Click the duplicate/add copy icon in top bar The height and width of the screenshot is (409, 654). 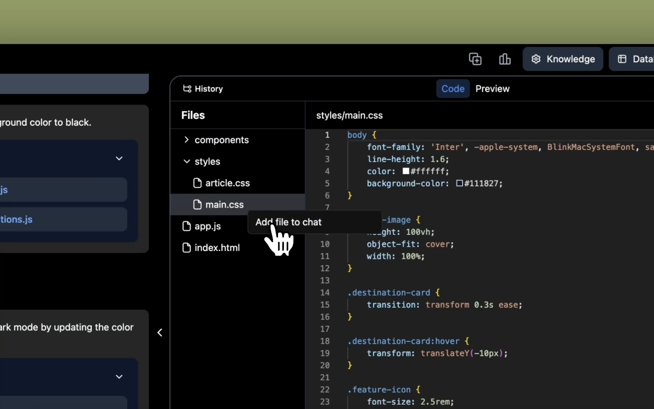tap(475, 59)
